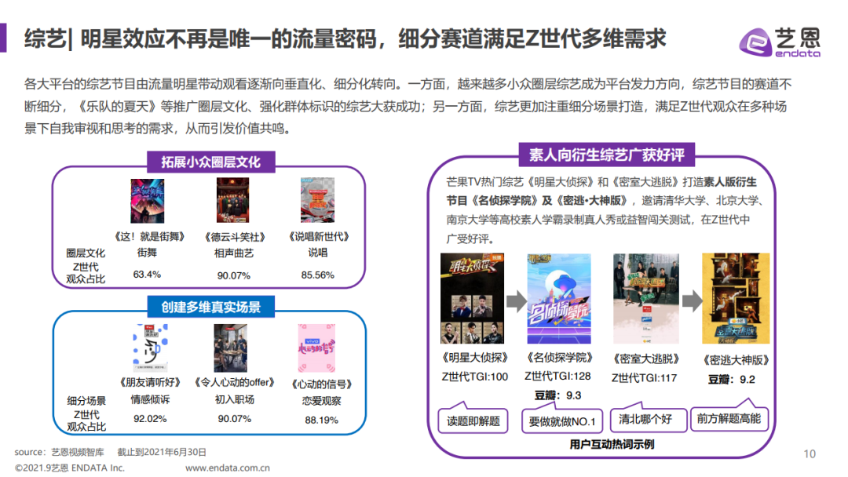Select the 《令人心动的offer》 poster
This screenshot has height=477, width=848.
tap(230, 348)
